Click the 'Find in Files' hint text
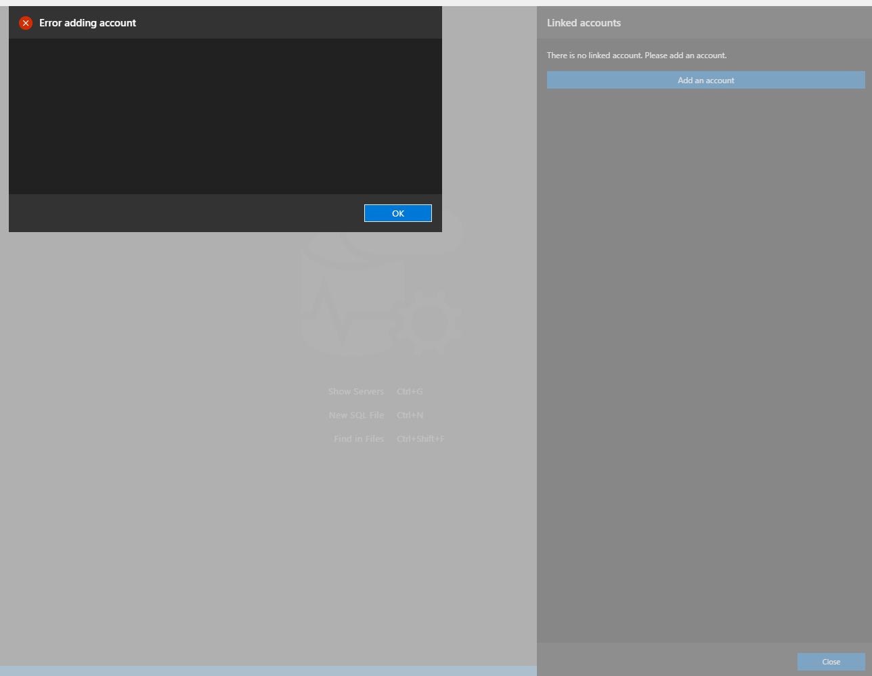The image size is (872, 676). point(359,439)
